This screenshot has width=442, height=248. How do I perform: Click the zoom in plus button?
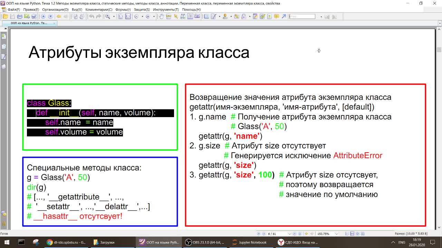coord(148,16)
